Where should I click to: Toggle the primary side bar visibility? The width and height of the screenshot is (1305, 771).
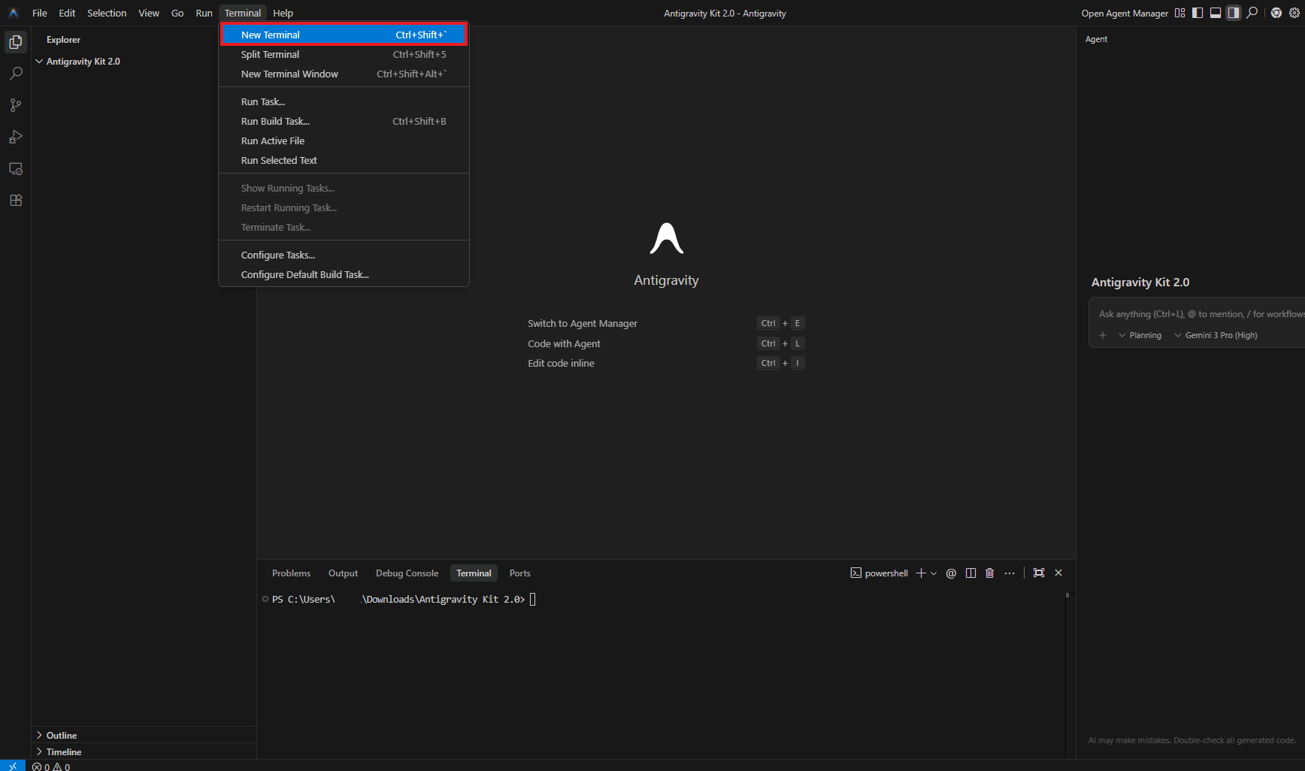1198,13
